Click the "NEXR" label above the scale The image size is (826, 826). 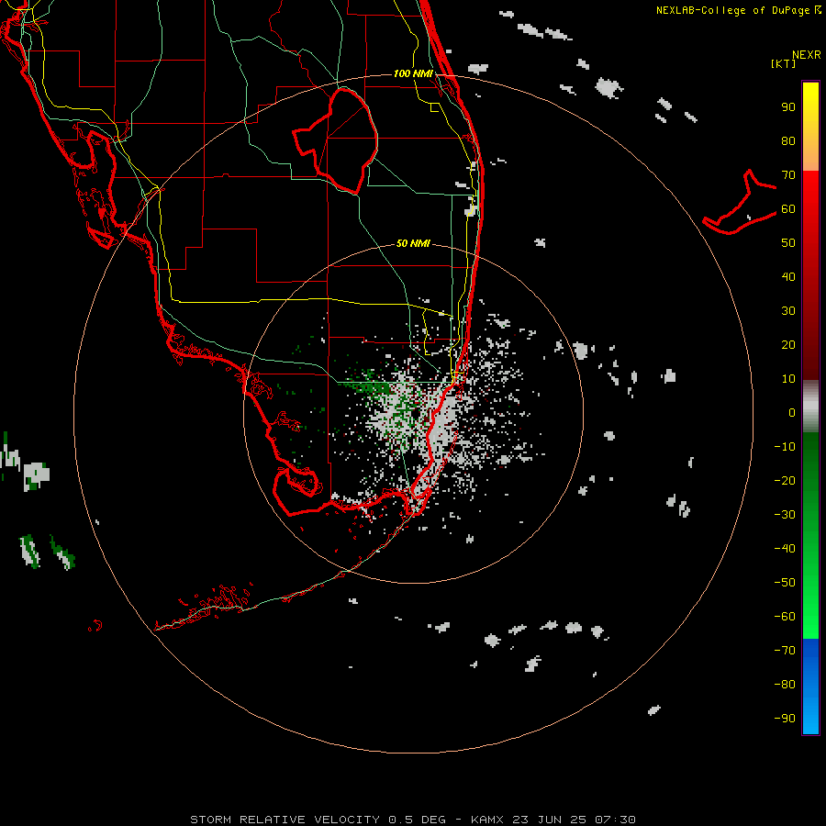[x=807, y=55]
